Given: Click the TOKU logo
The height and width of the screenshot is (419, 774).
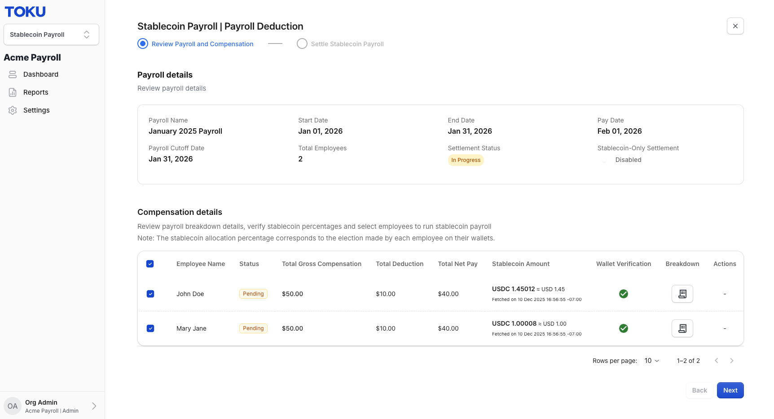Looking at the screenshot, I should (x=25, y=12).
